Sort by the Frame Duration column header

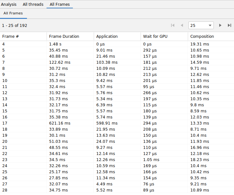pos(64,36)
